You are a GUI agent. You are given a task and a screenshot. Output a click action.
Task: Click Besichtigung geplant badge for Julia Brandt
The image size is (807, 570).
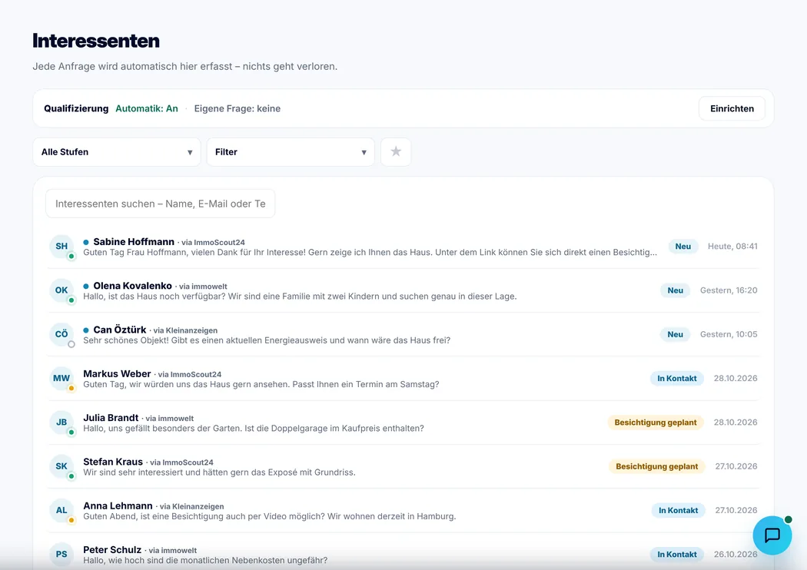(656, 423)
